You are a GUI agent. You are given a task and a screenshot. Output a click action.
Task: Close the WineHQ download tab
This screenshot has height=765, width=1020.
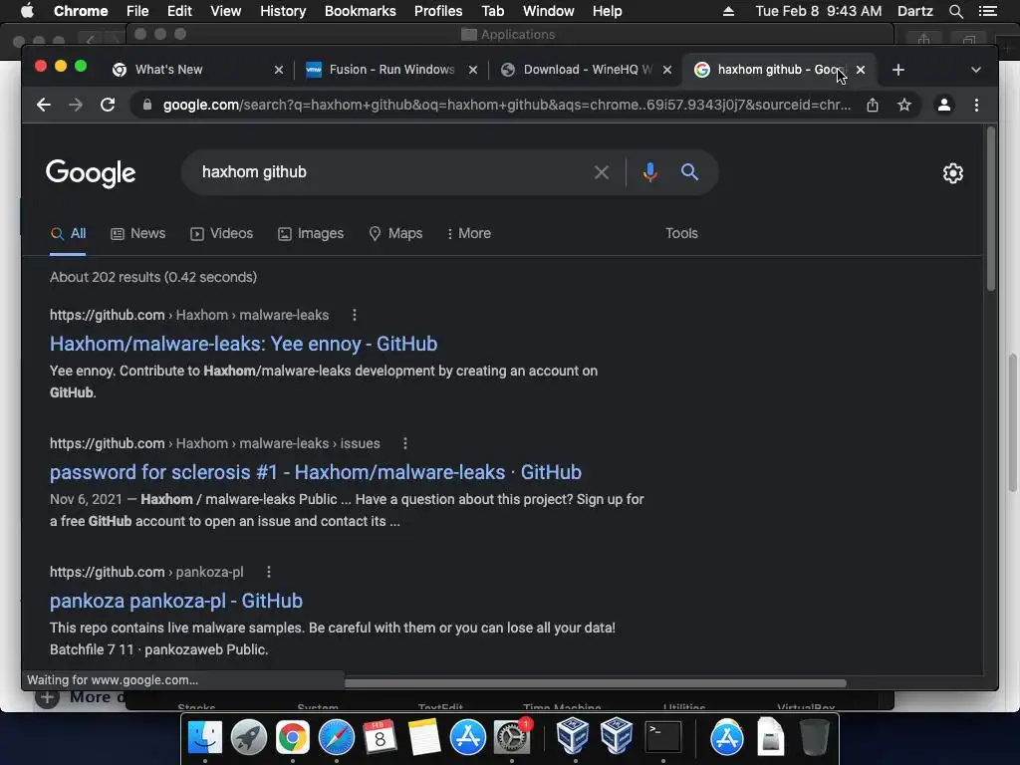[666, 70]
